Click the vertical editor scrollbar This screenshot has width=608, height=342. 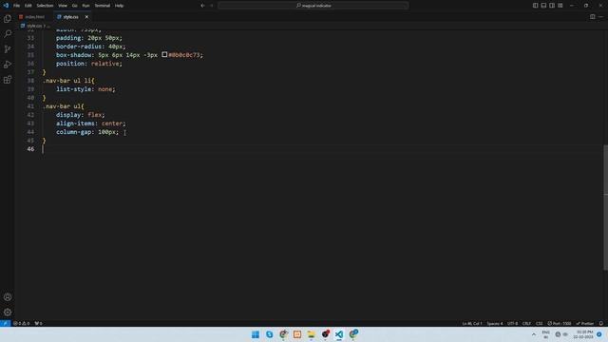coord(605,207)
